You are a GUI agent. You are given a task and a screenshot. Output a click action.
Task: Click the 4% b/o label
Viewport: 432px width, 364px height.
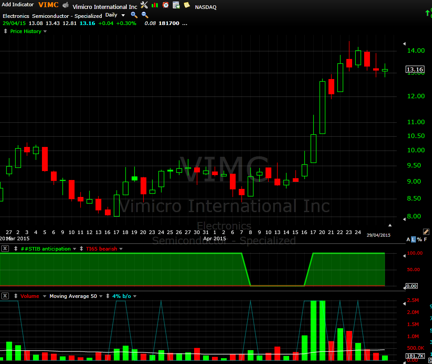pos(121,296)
